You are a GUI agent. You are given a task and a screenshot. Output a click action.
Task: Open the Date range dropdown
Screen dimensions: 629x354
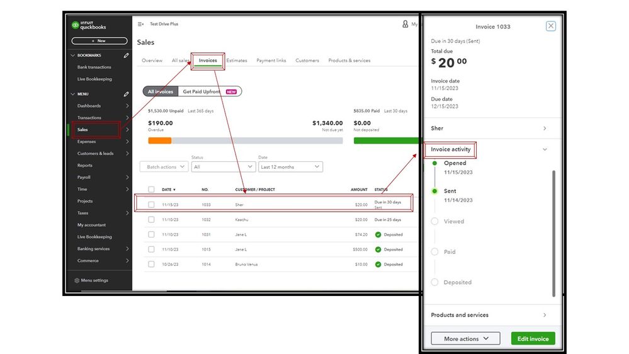click(x=290, y=167)
